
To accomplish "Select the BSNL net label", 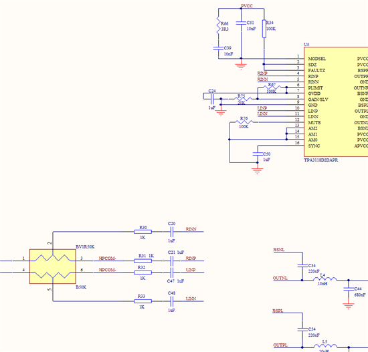I will 279,250.
